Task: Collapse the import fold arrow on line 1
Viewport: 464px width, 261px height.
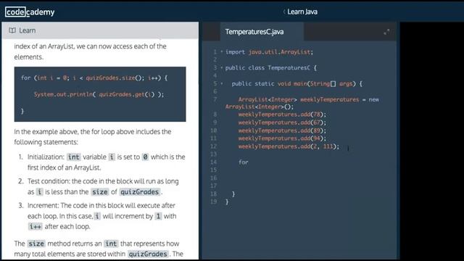Action: (222, 51)
